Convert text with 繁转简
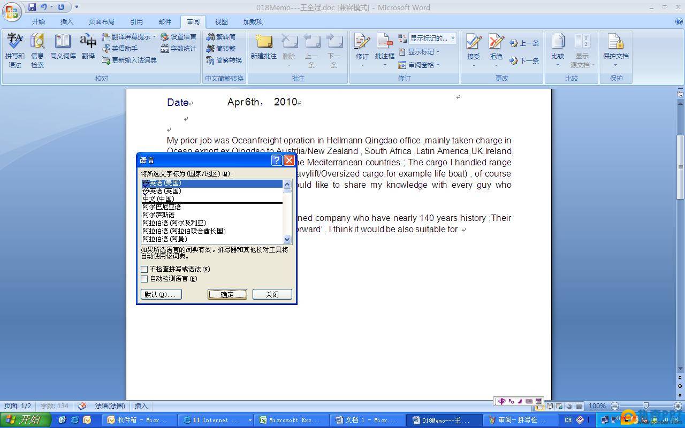The width and height of the screenshot is (685, 428). click(x=222, y=37)
